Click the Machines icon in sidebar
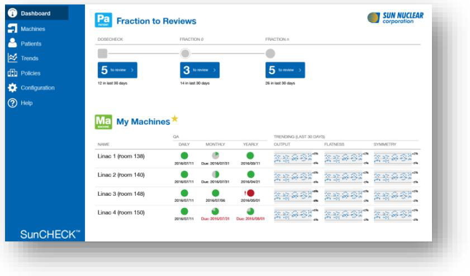Viewport: 470px width, 276px height. click(10, 28)
